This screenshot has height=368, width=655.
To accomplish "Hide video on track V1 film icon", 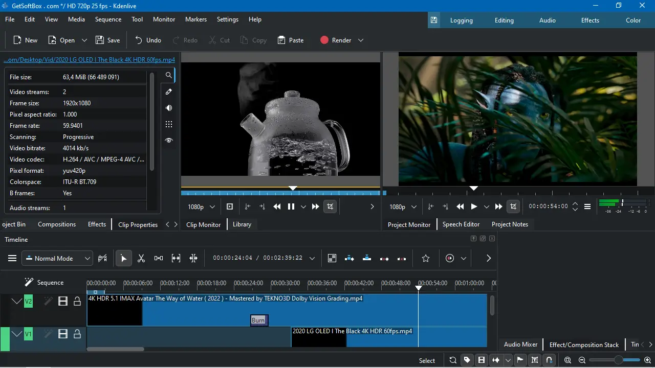I will [63, 334].
